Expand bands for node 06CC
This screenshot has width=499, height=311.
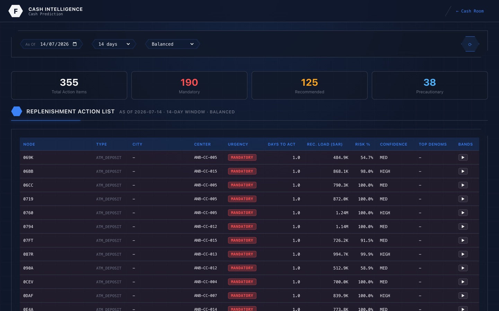[x=463, y=185]
